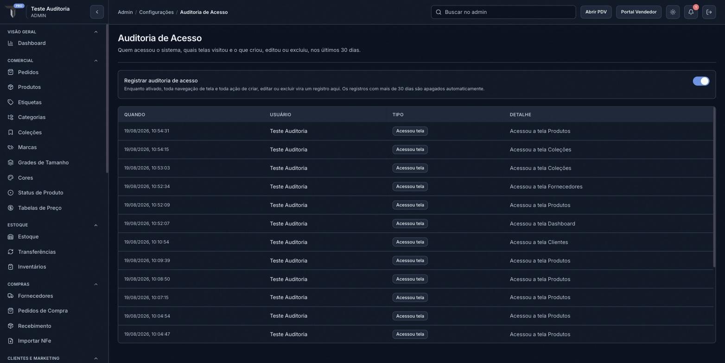Click the logout icon in top bar
This screenshot has width=725, height=363.
[709, 12]
